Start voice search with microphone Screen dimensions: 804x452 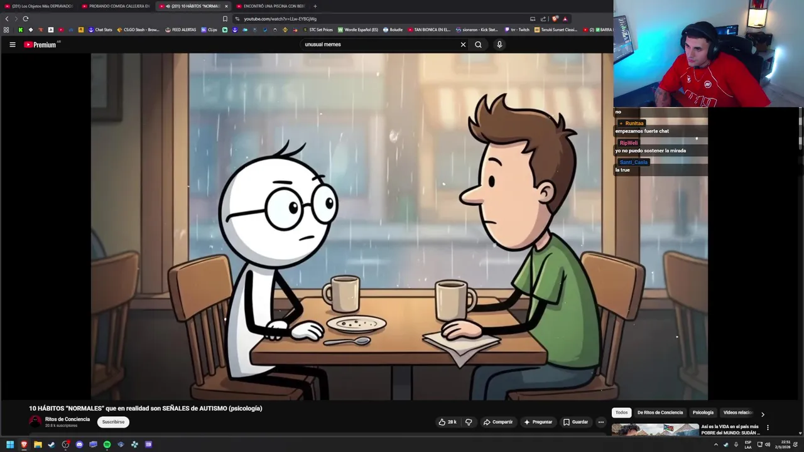[499, 45]
